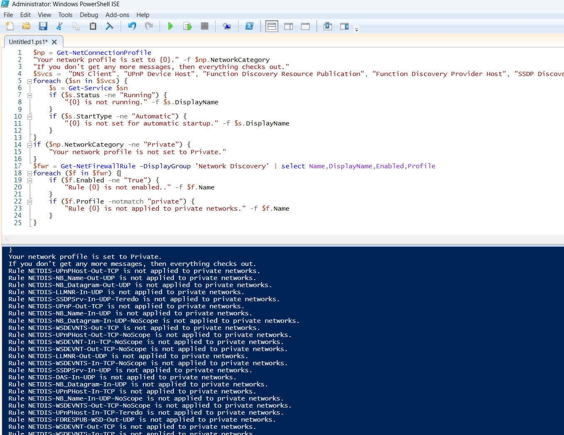Viewport: 564px width, 435px height.
Task: Click the $Svcs variable on line 4
Action: [x=43, y=74]
